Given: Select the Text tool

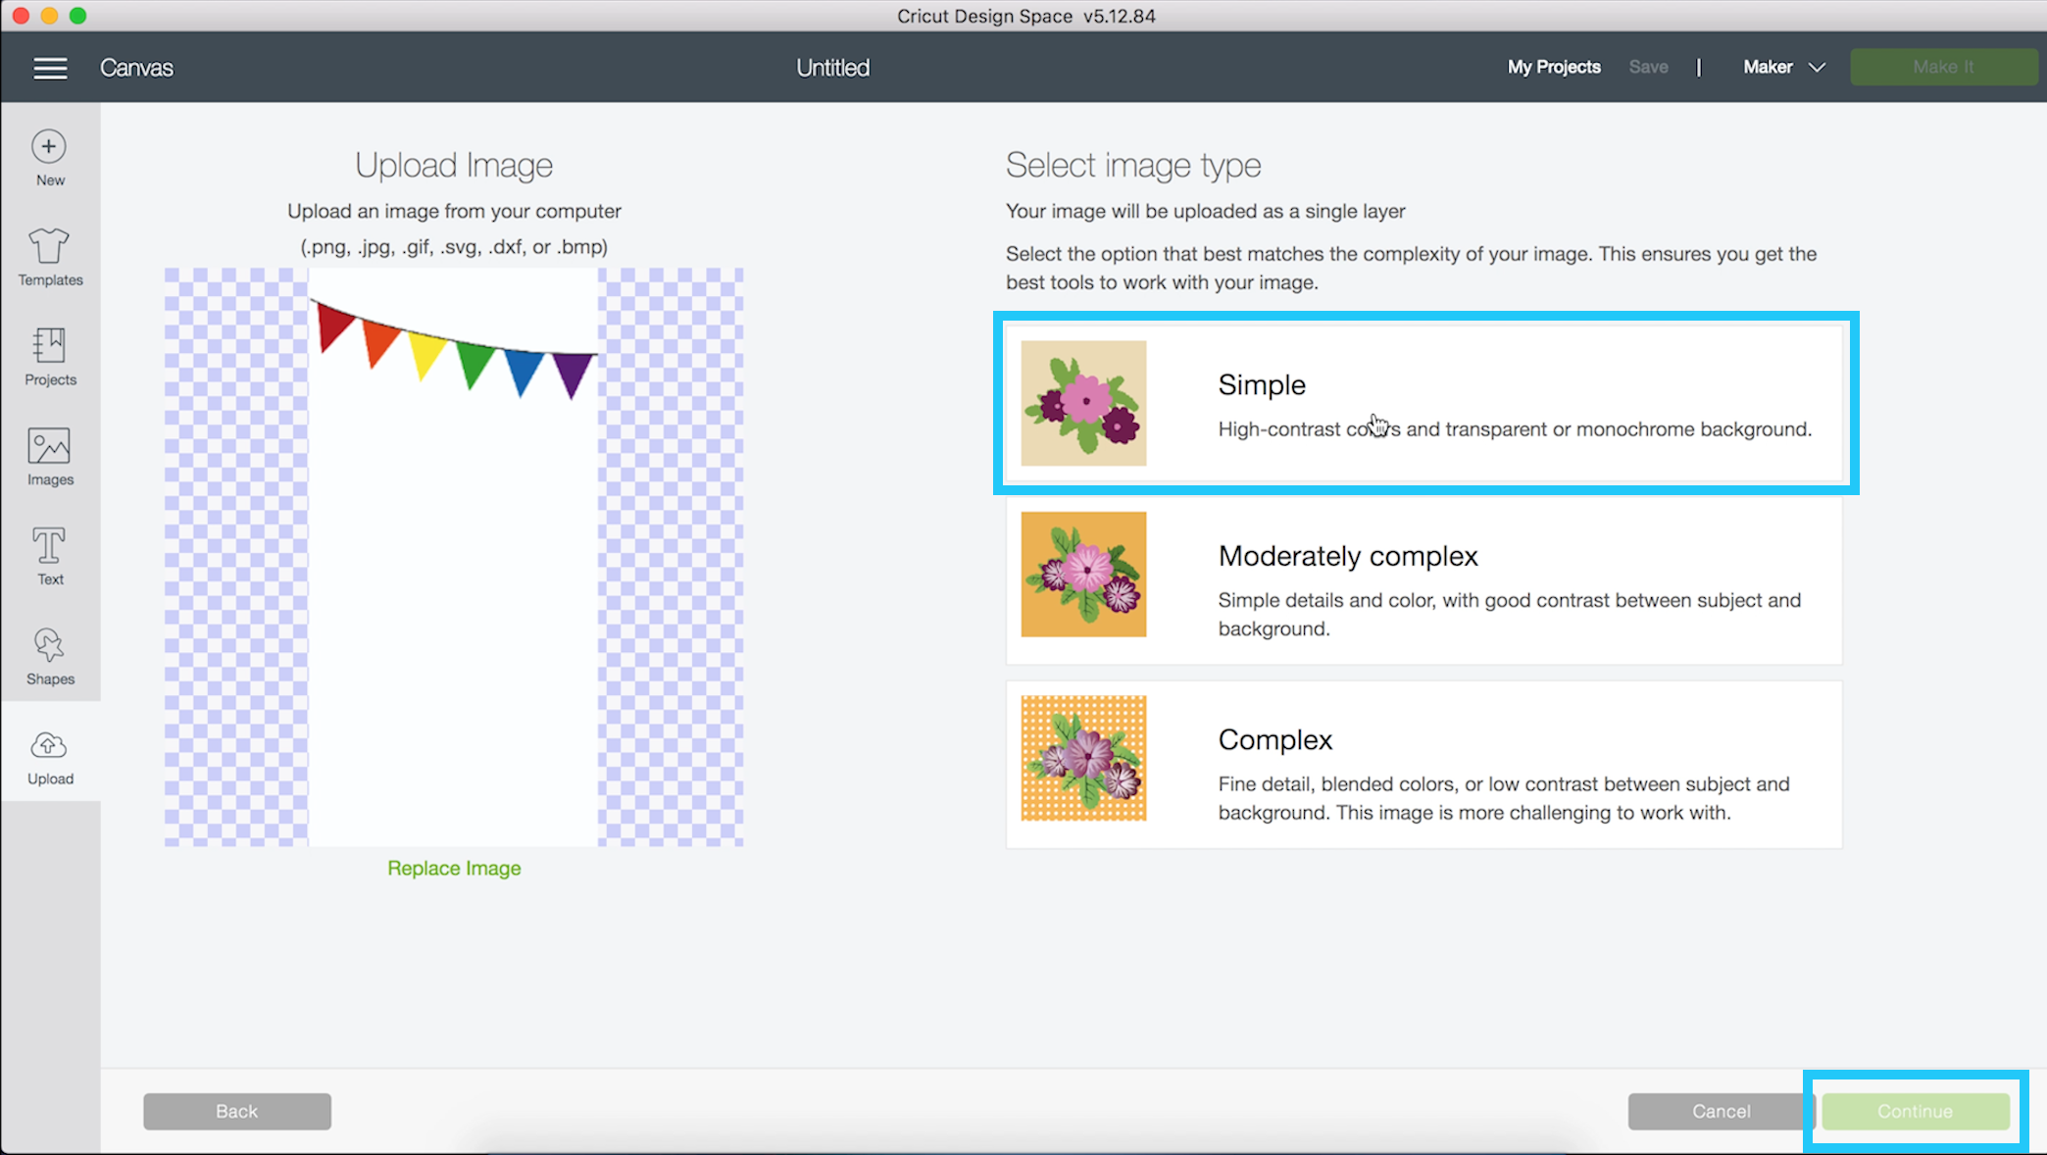Looking at the screenshot, I should click(49, 556).
